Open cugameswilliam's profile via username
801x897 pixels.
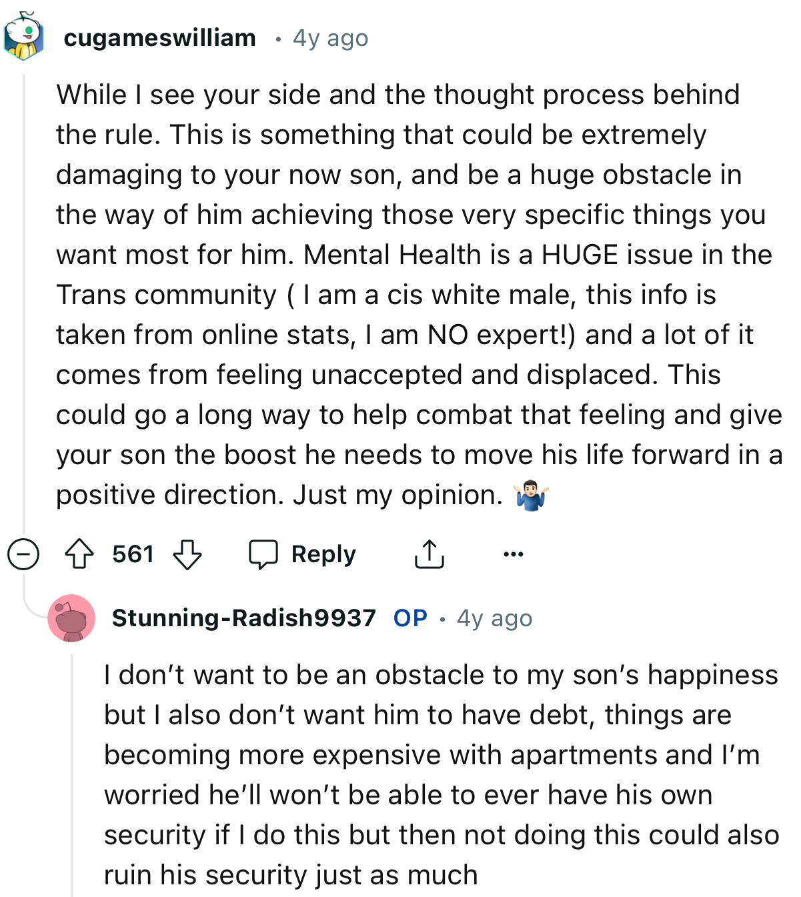pyautogui.click(x=159, y=37)
